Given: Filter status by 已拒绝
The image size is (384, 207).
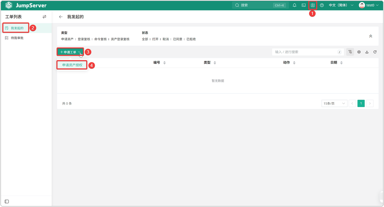Looking at the screenshot, I should (x=191, y=39).
